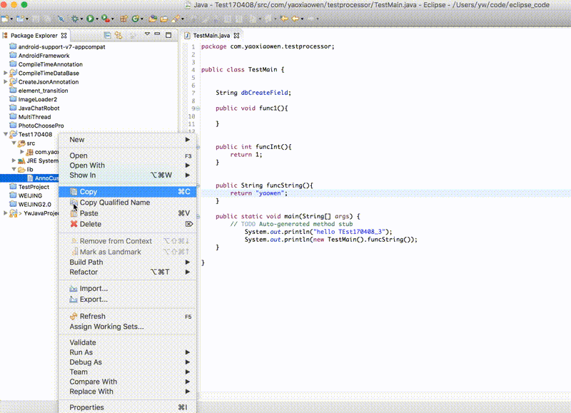Click the Search flashlight toolbar icon

(x=176, y=19)
